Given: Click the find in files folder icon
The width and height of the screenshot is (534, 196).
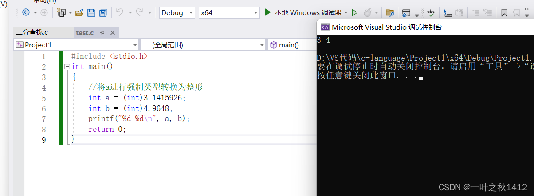Looking at the screenshot, I should (x=390, y=13).
